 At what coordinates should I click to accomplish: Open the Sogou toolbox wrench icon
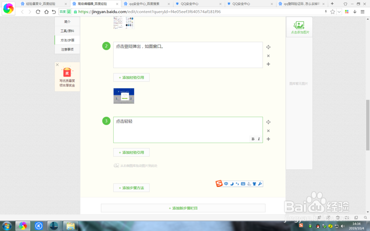coord(260,184)
